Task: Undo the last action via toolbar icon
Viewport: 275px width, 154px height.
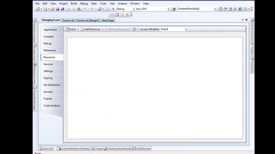Action: [x=85, y=9]
